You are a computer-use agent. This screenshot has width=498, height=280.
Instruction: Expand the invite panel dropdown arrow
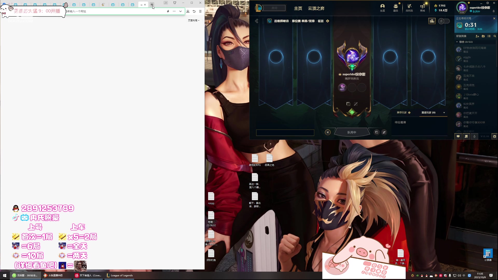[x=444, y=113]
